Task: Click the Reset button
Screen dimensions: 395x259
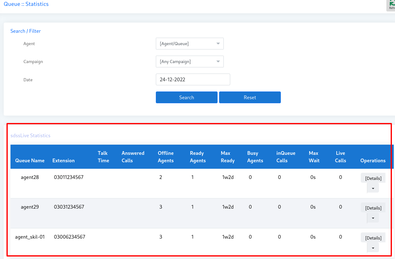Action: click(250, 97)
